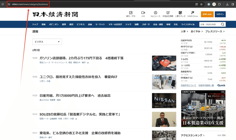Click 賃上げ2024 tag under 日産 article
Viewport: 236px width, 140px height.
[x=44, y=100]
